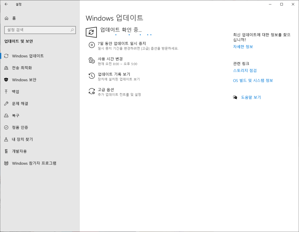Click the gear-sync icon for 고급 옵션
The height and width of the screenshot is (232, 299).
92,91
